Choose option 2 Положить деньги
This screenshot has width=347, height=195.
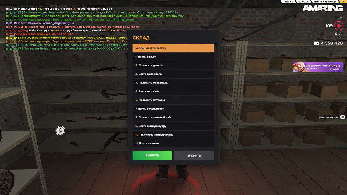click(x=173, y=65)
